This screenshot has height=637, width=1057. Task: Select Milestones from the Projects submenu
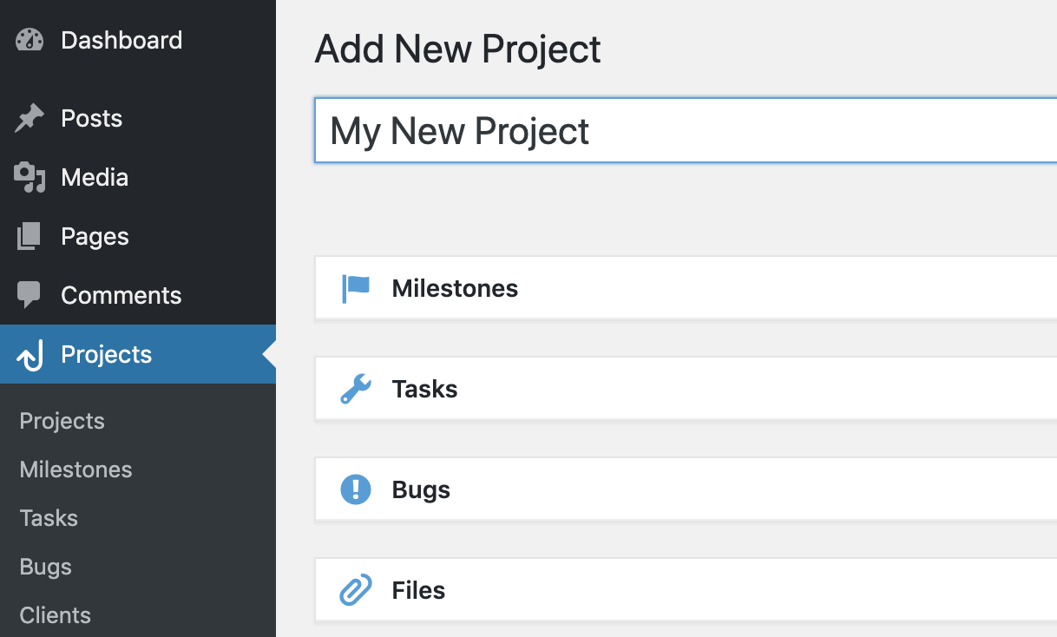coord(75,470)
